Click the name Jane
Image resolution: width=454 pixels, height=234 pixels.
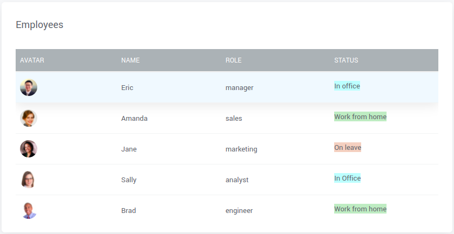click(129, 149)
